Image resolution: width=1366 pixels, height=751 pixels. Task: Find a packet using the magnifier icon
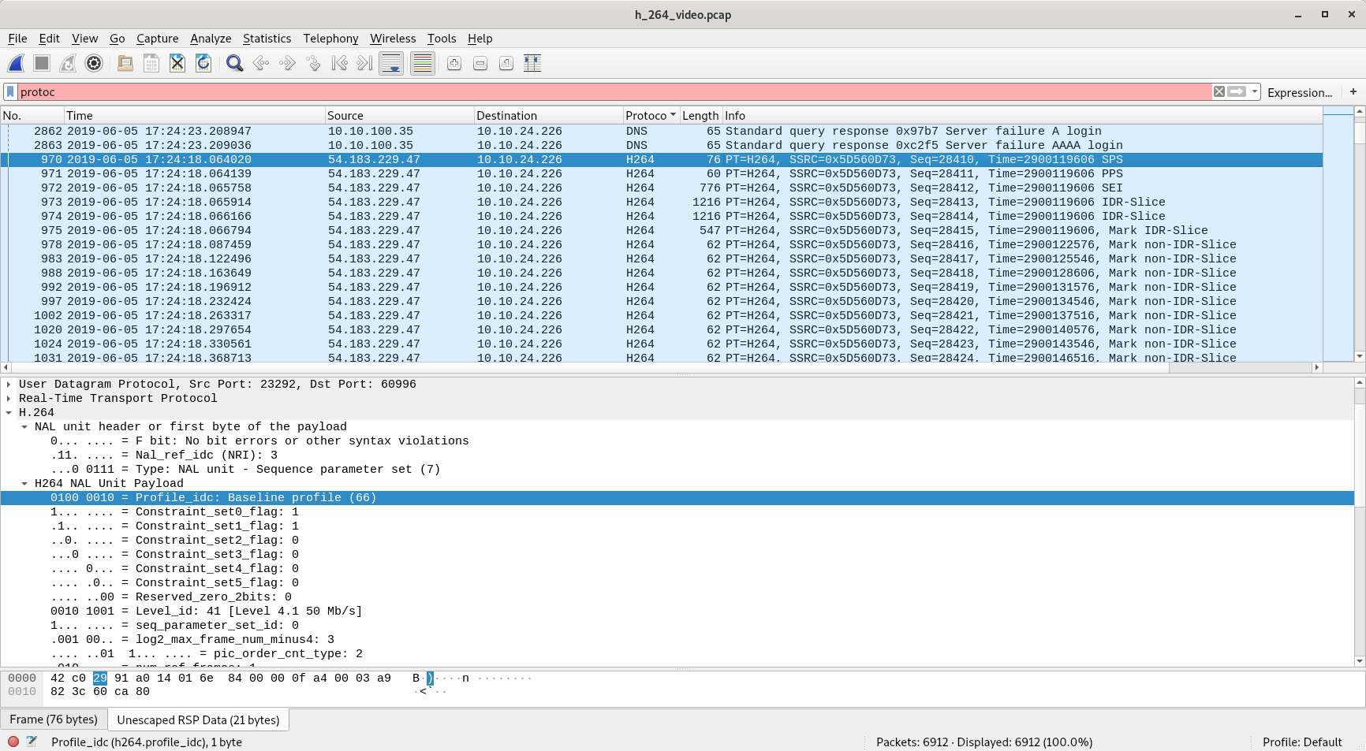pos(234,63)
